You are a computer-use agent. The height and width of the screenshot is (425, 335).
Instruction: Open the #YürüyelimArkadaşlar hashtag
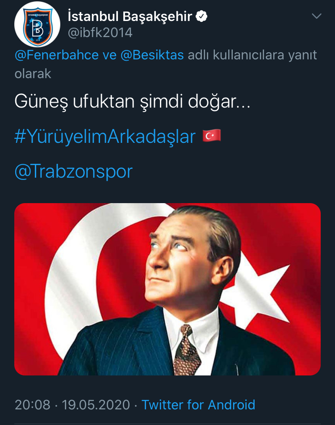click(105, 136)
